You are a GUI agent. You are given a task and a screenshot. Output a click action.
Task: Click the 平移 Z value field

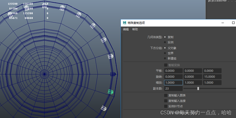pos(212,71)
